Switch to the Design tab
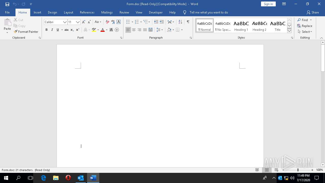Image resolution: width=325 pixels, height=183 pixels. (52, 12)
